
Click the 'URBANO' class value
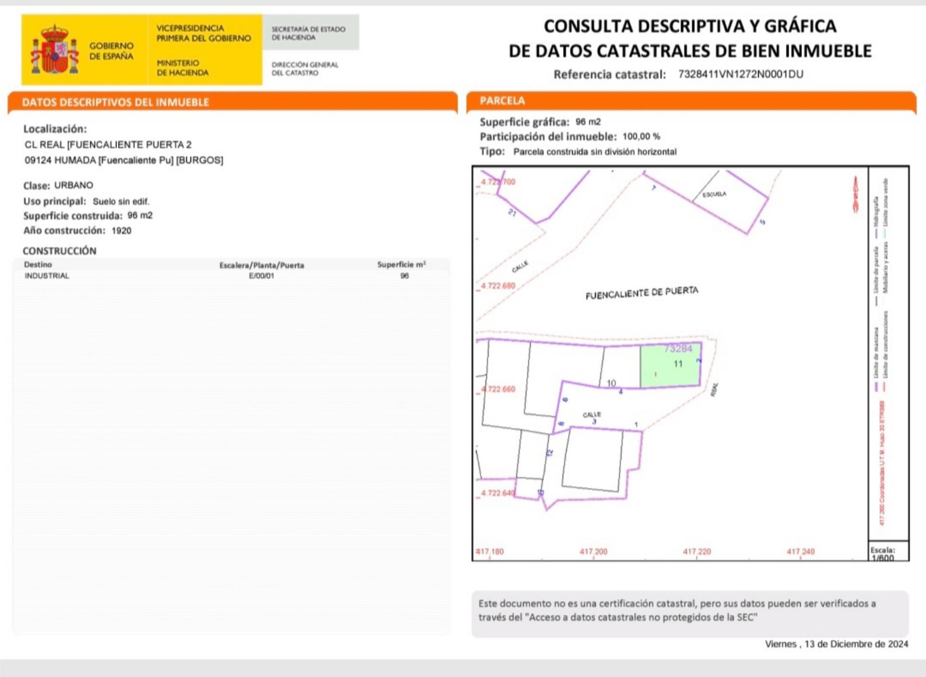coord(74,185)
